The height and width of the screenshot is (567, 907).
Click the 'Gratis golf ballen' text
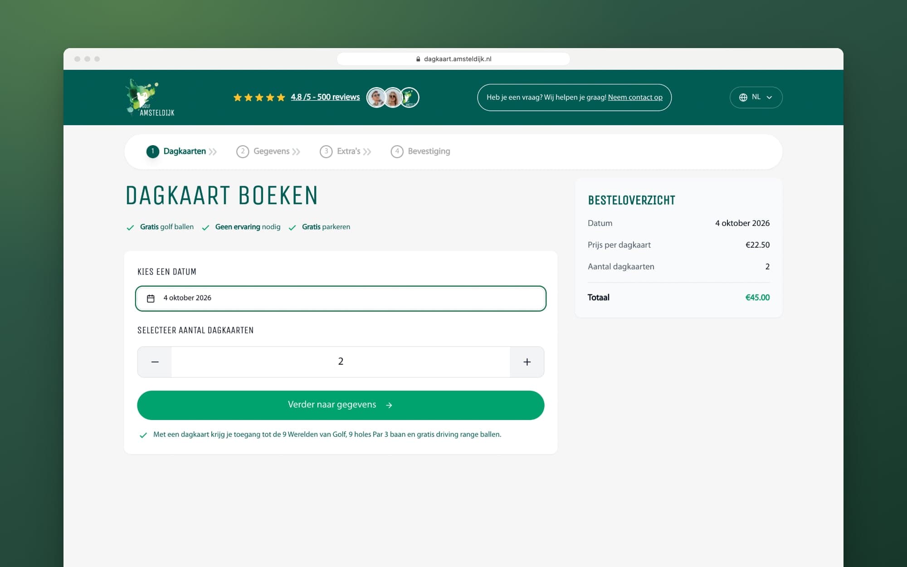(x=167, y=227)
